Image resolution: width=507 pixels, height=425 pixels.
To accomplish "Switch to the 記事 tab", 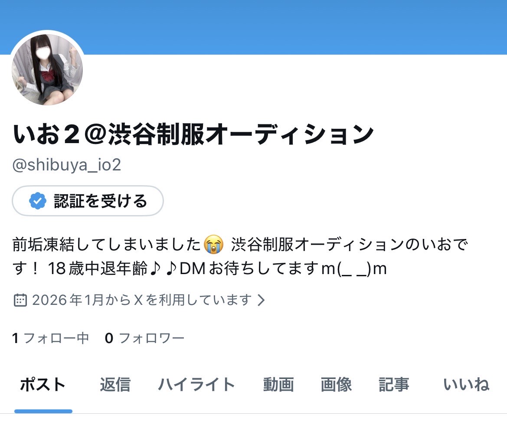I will [394, 384].
